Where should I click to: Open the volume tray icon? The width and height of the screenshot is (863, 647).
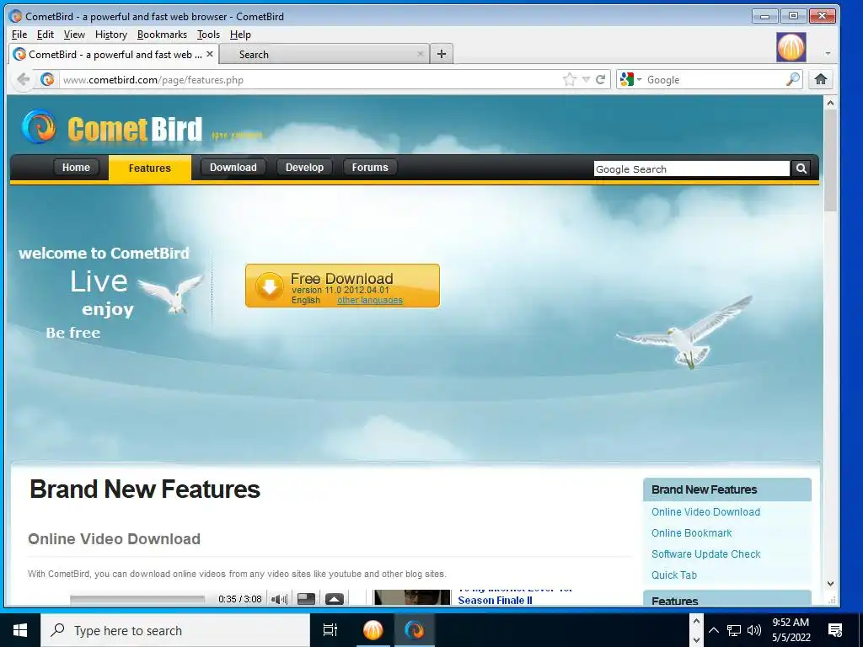click(754, 630)
